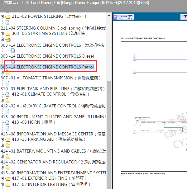Viewport: 187px width, 189px height.
Task: Click document icon of 413 -08 INFORMATION AND MESSAGE CENTER
Action: [7, 128]
